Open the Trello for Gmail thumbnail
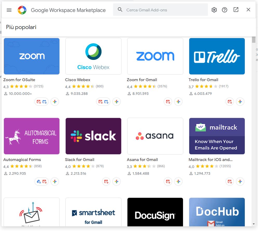Viewport: 258px width, 231px height. [x=217, y=56]
